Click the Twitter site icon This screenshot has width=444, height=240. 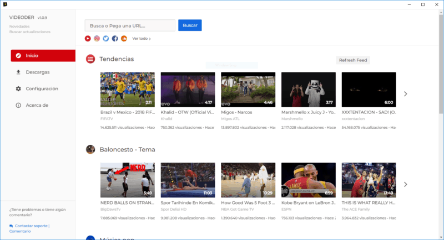105,39
